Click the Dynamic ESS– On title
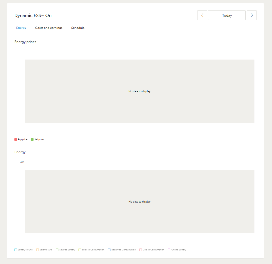272x264 pixels. tap(33, 16)
